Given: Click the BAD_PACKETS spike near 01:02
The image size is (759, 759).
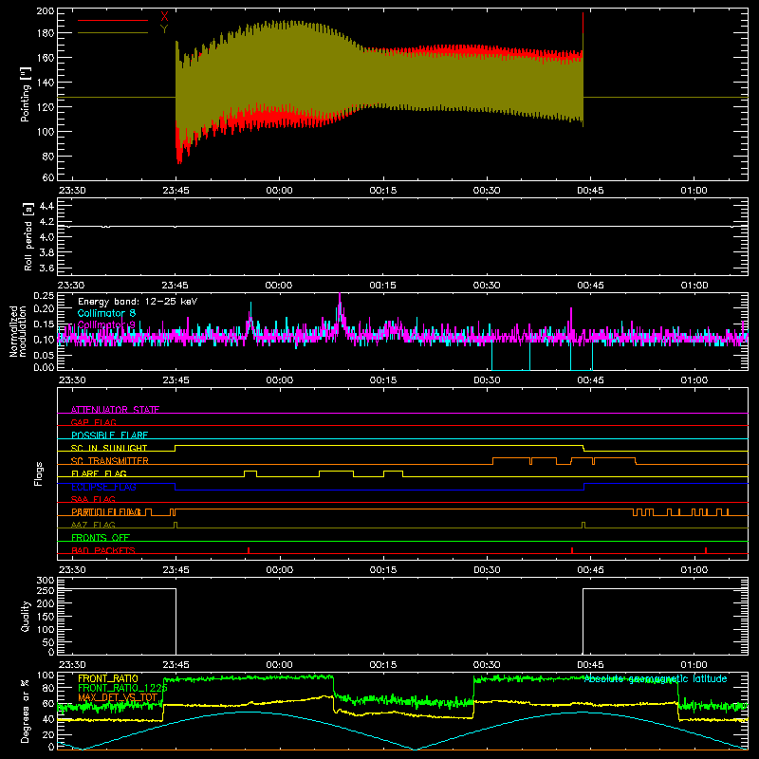Looking at the screenshot, I should 706,550.
